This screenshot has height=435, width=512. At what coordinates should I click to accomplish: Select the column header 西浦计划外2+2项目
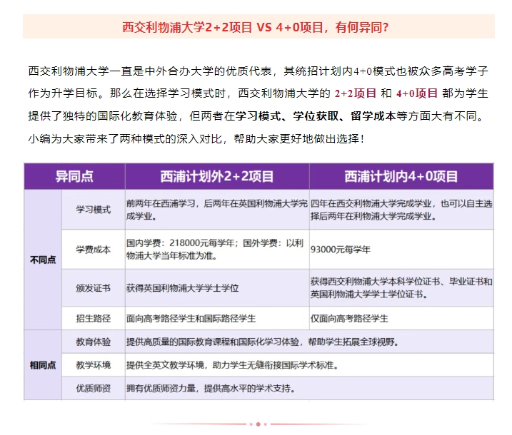coord(217,176)
